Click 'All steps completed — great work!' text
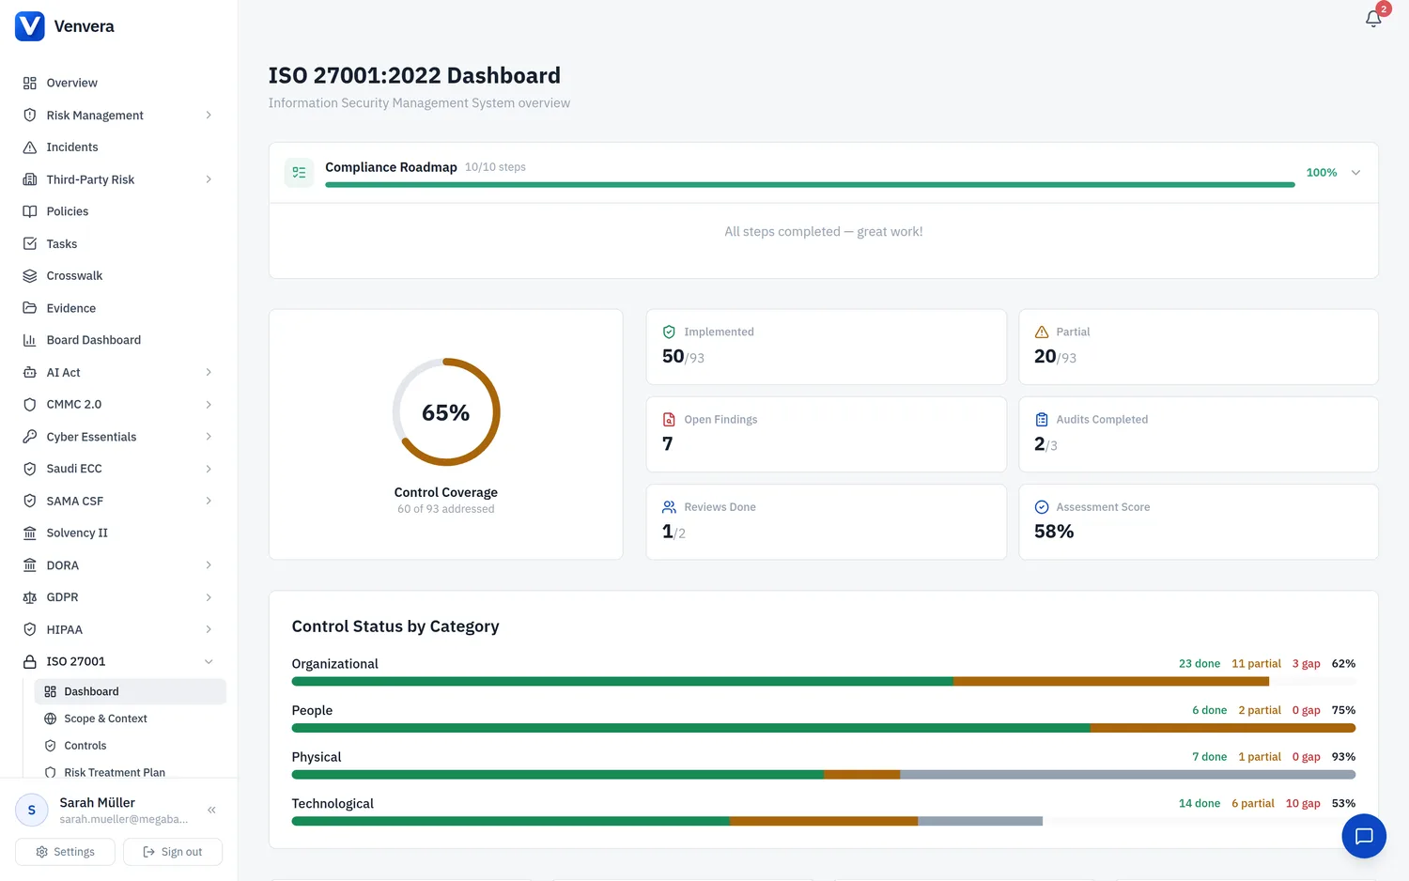Image resolution: width=1409 pixels, height=881 pixels. click(x=824, y=232)
